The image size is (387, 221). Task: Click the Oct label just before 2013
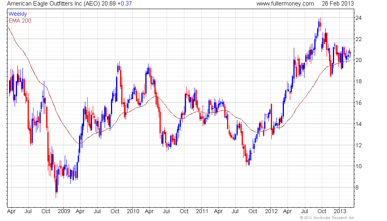point(322,212)
